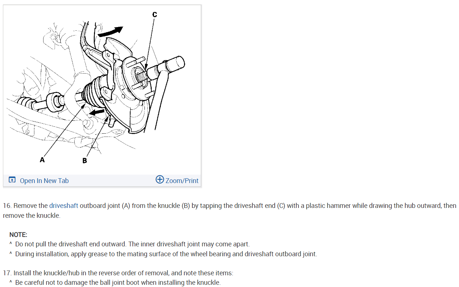
Task: Click the ribbed driveshaft boot in the illustration
Action: (95, 89)
